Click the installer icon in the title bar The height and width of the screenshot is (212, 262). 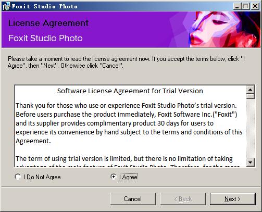(6, 6)
